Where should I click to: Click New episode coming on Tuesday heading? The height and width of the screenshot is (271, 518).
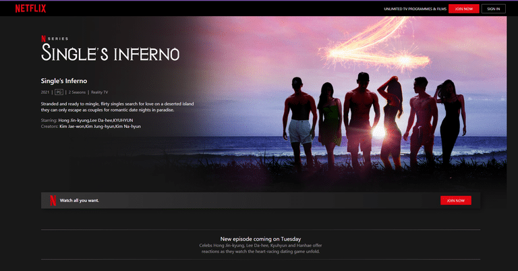click(x=260, y=239)
